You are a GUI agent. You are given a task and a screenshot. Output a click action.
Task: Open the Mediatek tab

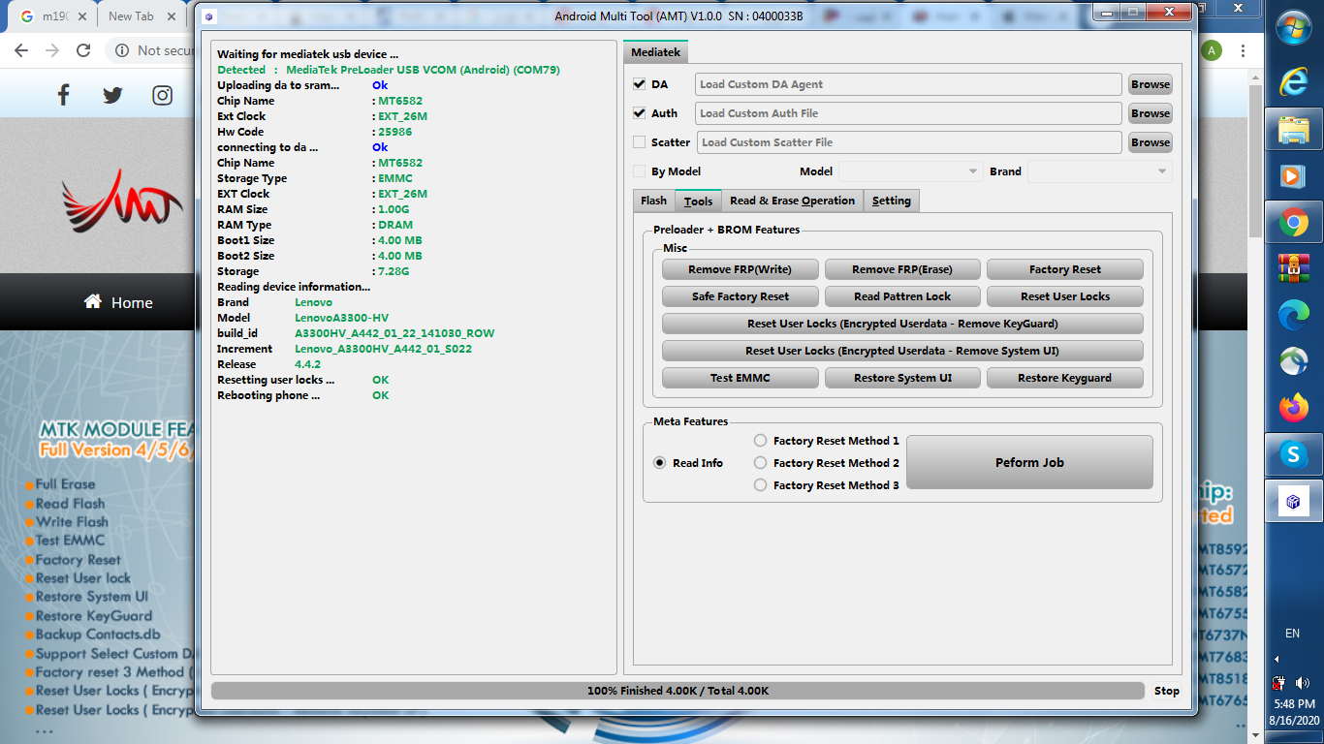click(655, 52)
